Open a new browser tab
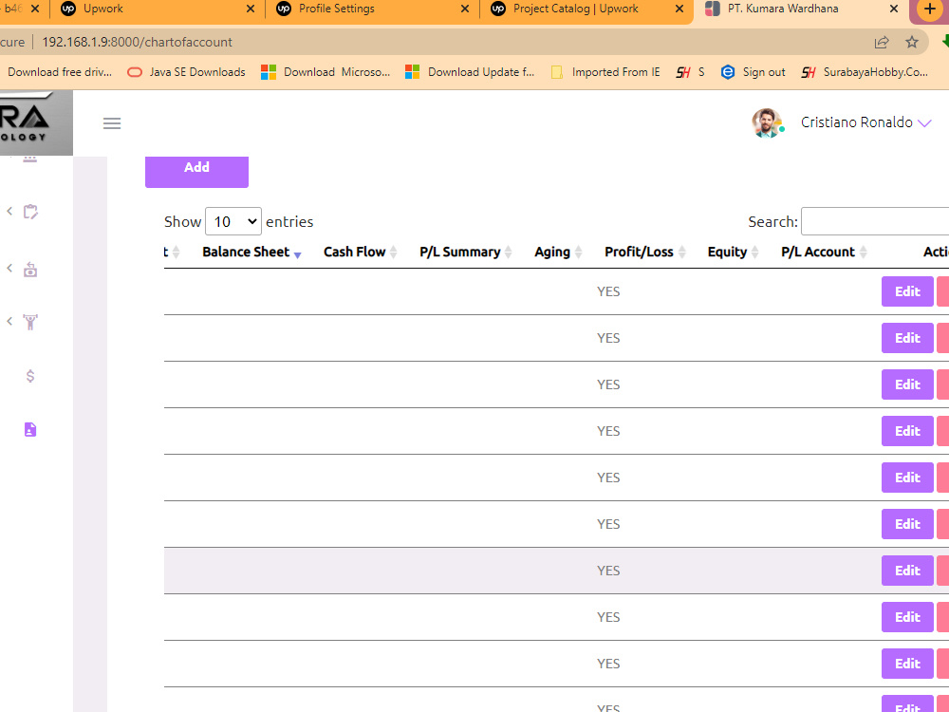This screenshot has height=712, width=949. (x=930, y=9)
